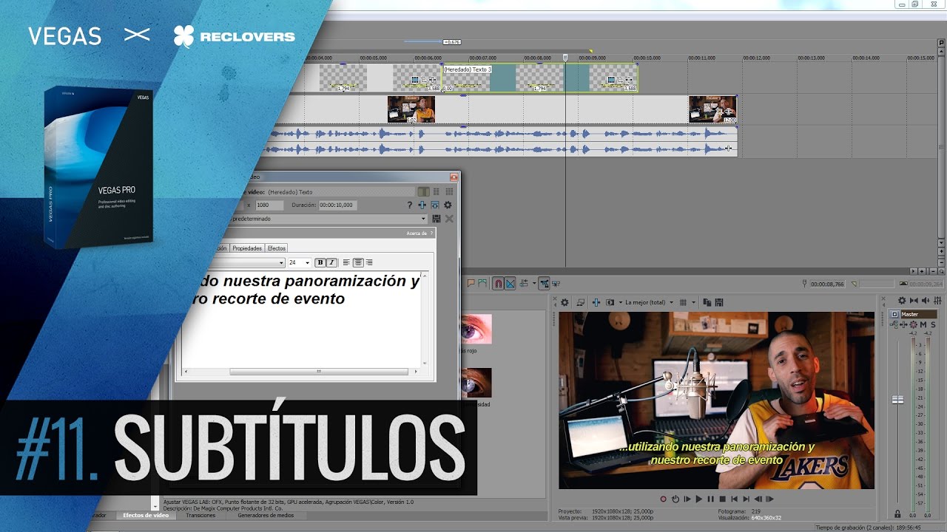Toggle automatic crossfades on timeline toolbar
This screenshot has height=532, width=947.
(510, 283)
